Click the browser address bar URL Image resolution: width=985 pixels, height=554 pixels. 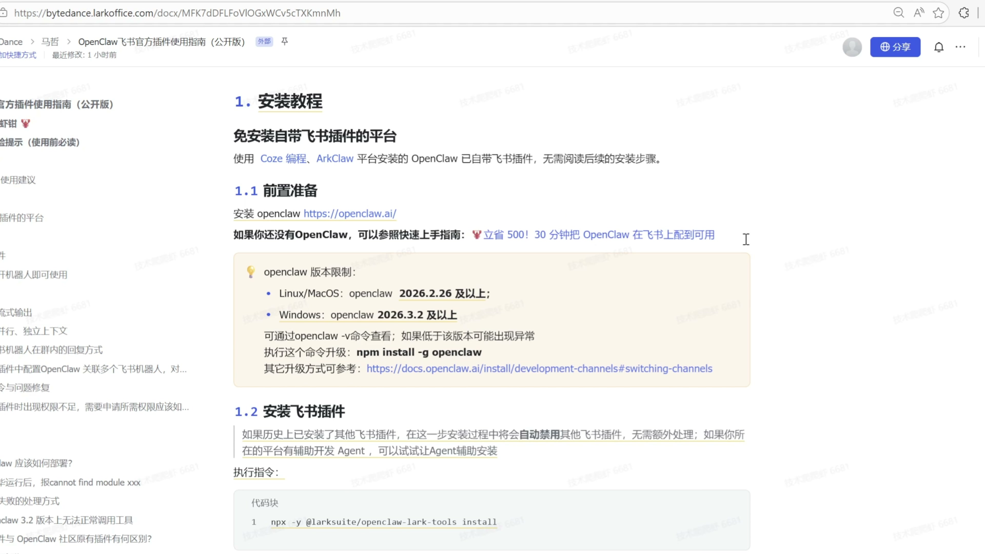[177, 13]
